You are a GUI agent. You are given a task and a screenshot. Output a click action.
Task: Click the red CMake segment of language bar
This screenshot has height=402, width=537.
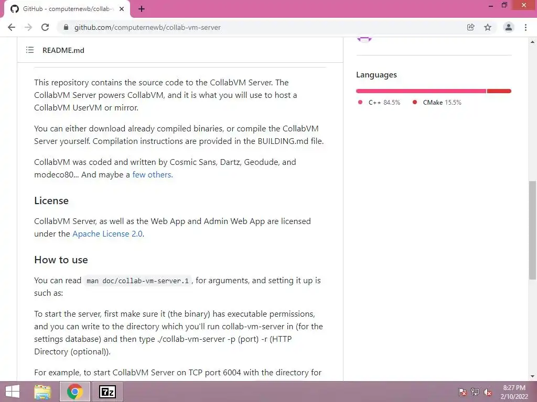point(499,91)
